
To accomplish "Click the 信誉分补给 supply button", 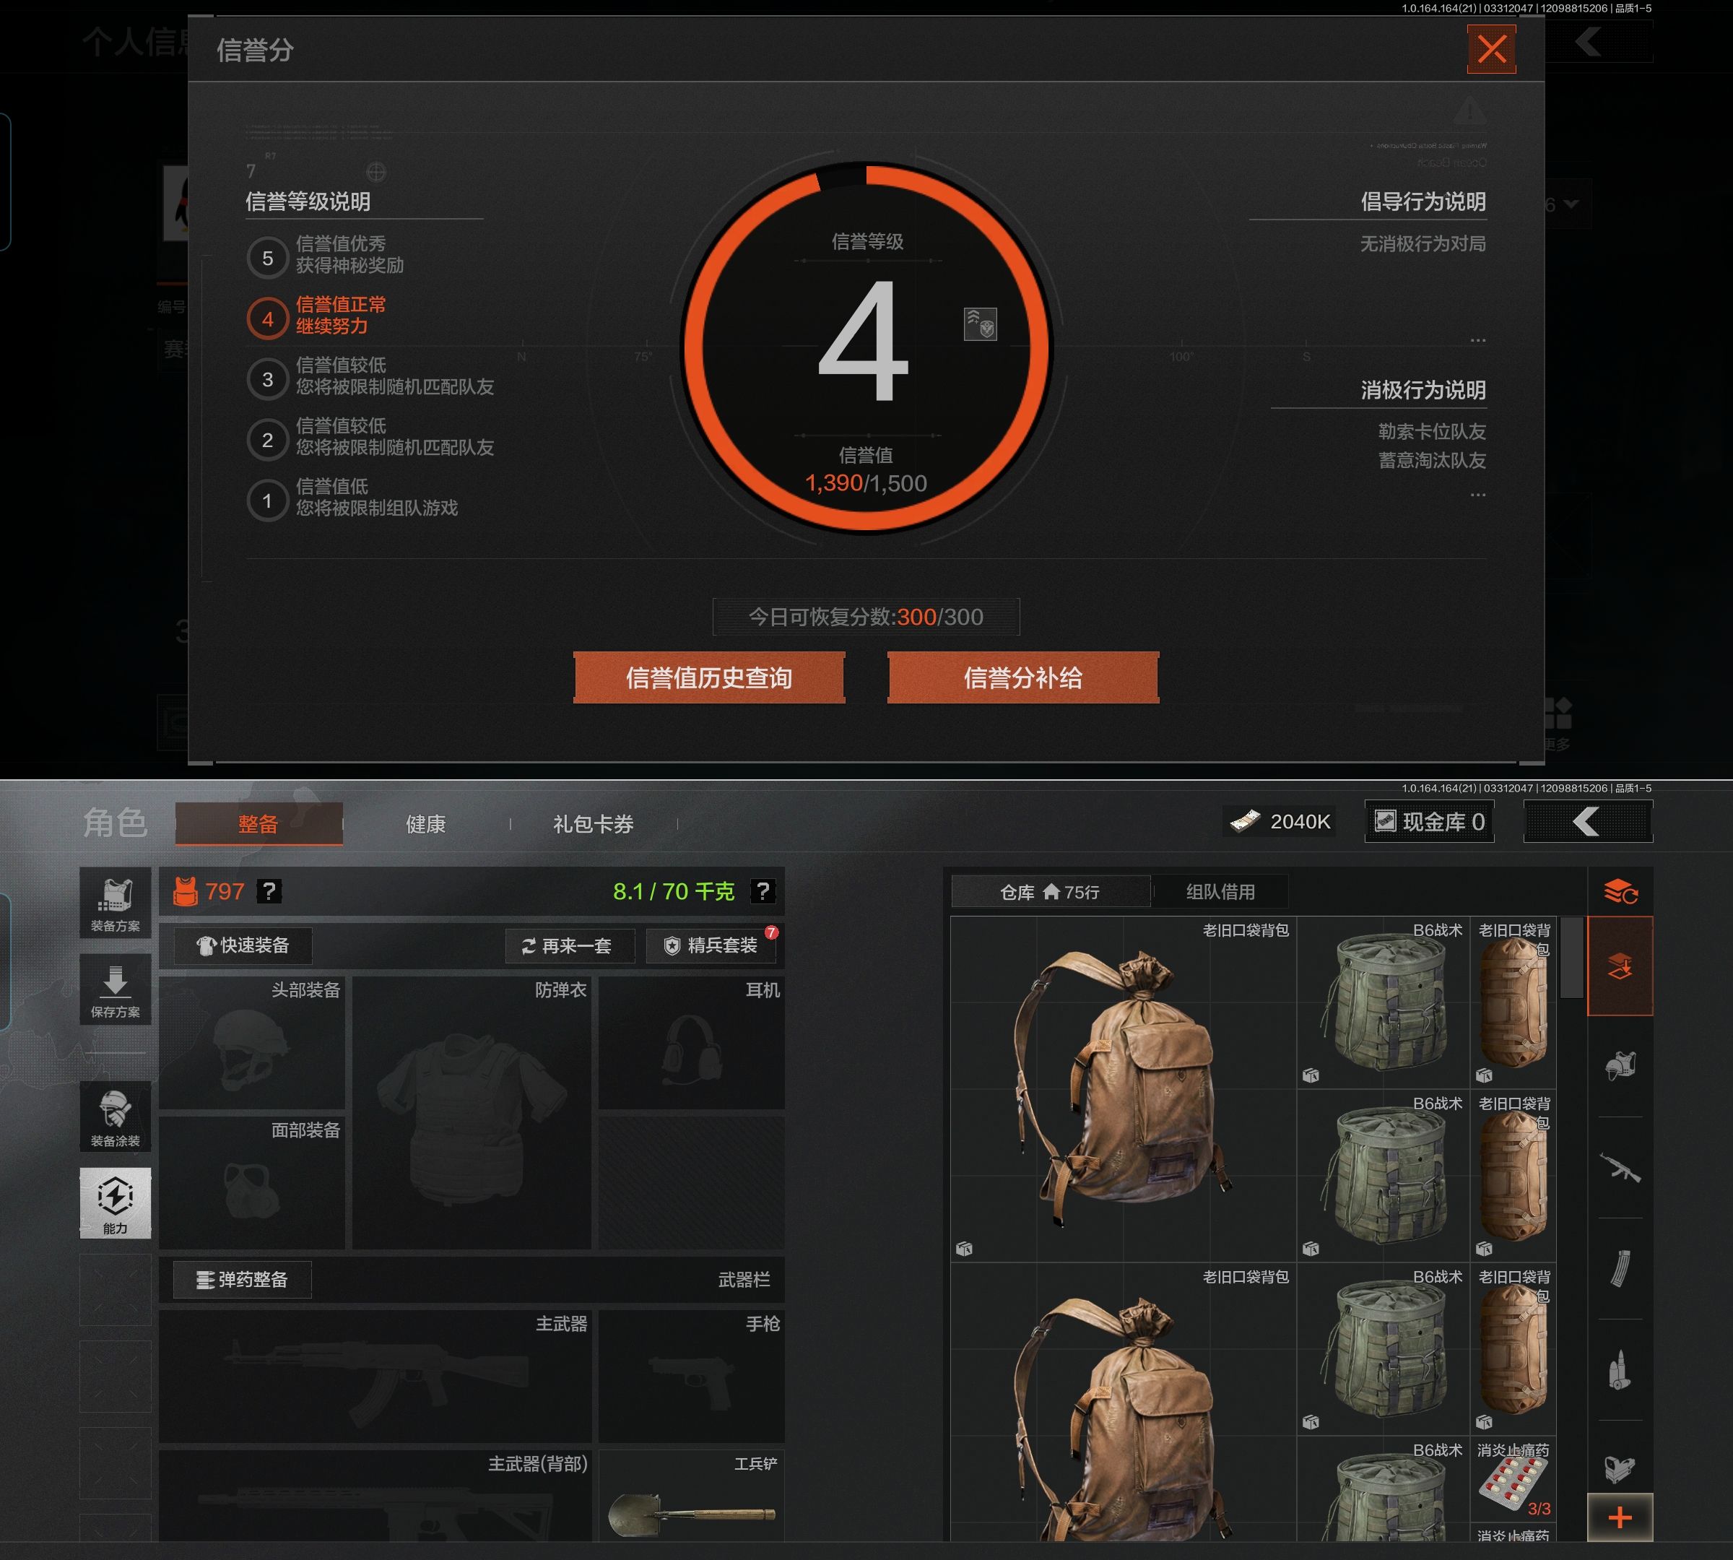I will [1022, 678].
